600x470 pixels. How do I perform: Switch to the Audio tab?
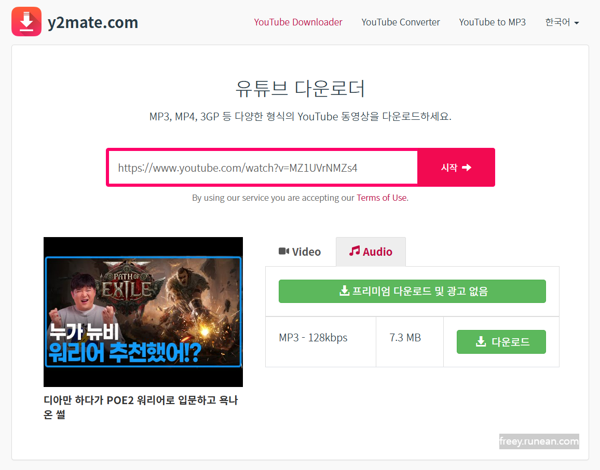pyautogui.click(x=371, y=251)
